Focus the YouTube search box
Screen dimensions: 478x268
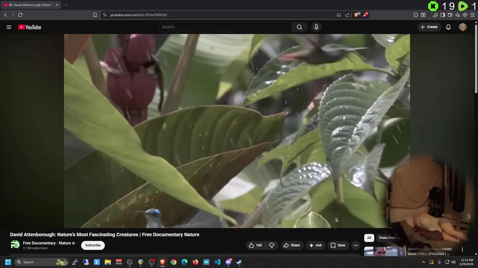click(x=225, y=27)
